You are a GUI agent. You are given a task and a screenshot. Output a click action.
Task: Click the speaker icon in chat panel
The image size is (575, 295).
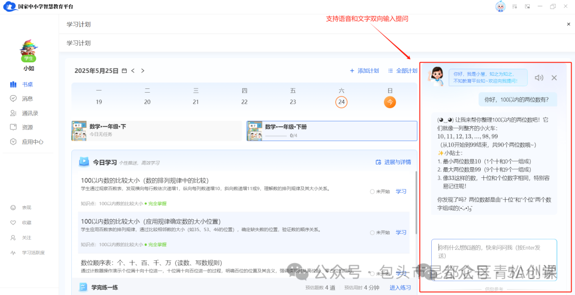(539, 78)
